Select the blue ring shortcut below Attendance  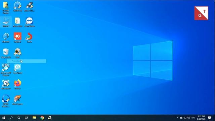coord(6,101)
